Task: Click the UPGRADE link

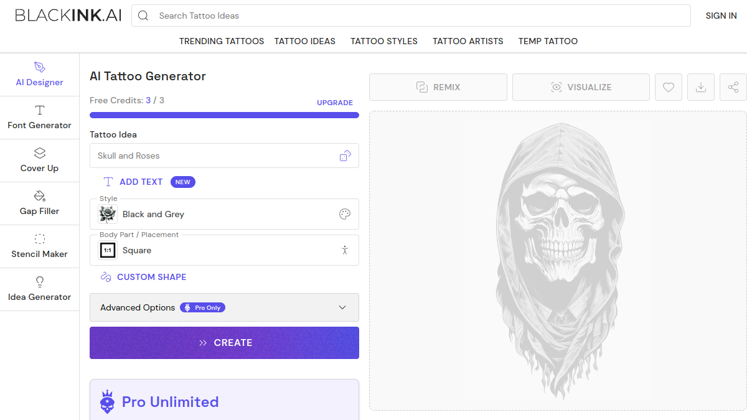Action: coord(335,103)
